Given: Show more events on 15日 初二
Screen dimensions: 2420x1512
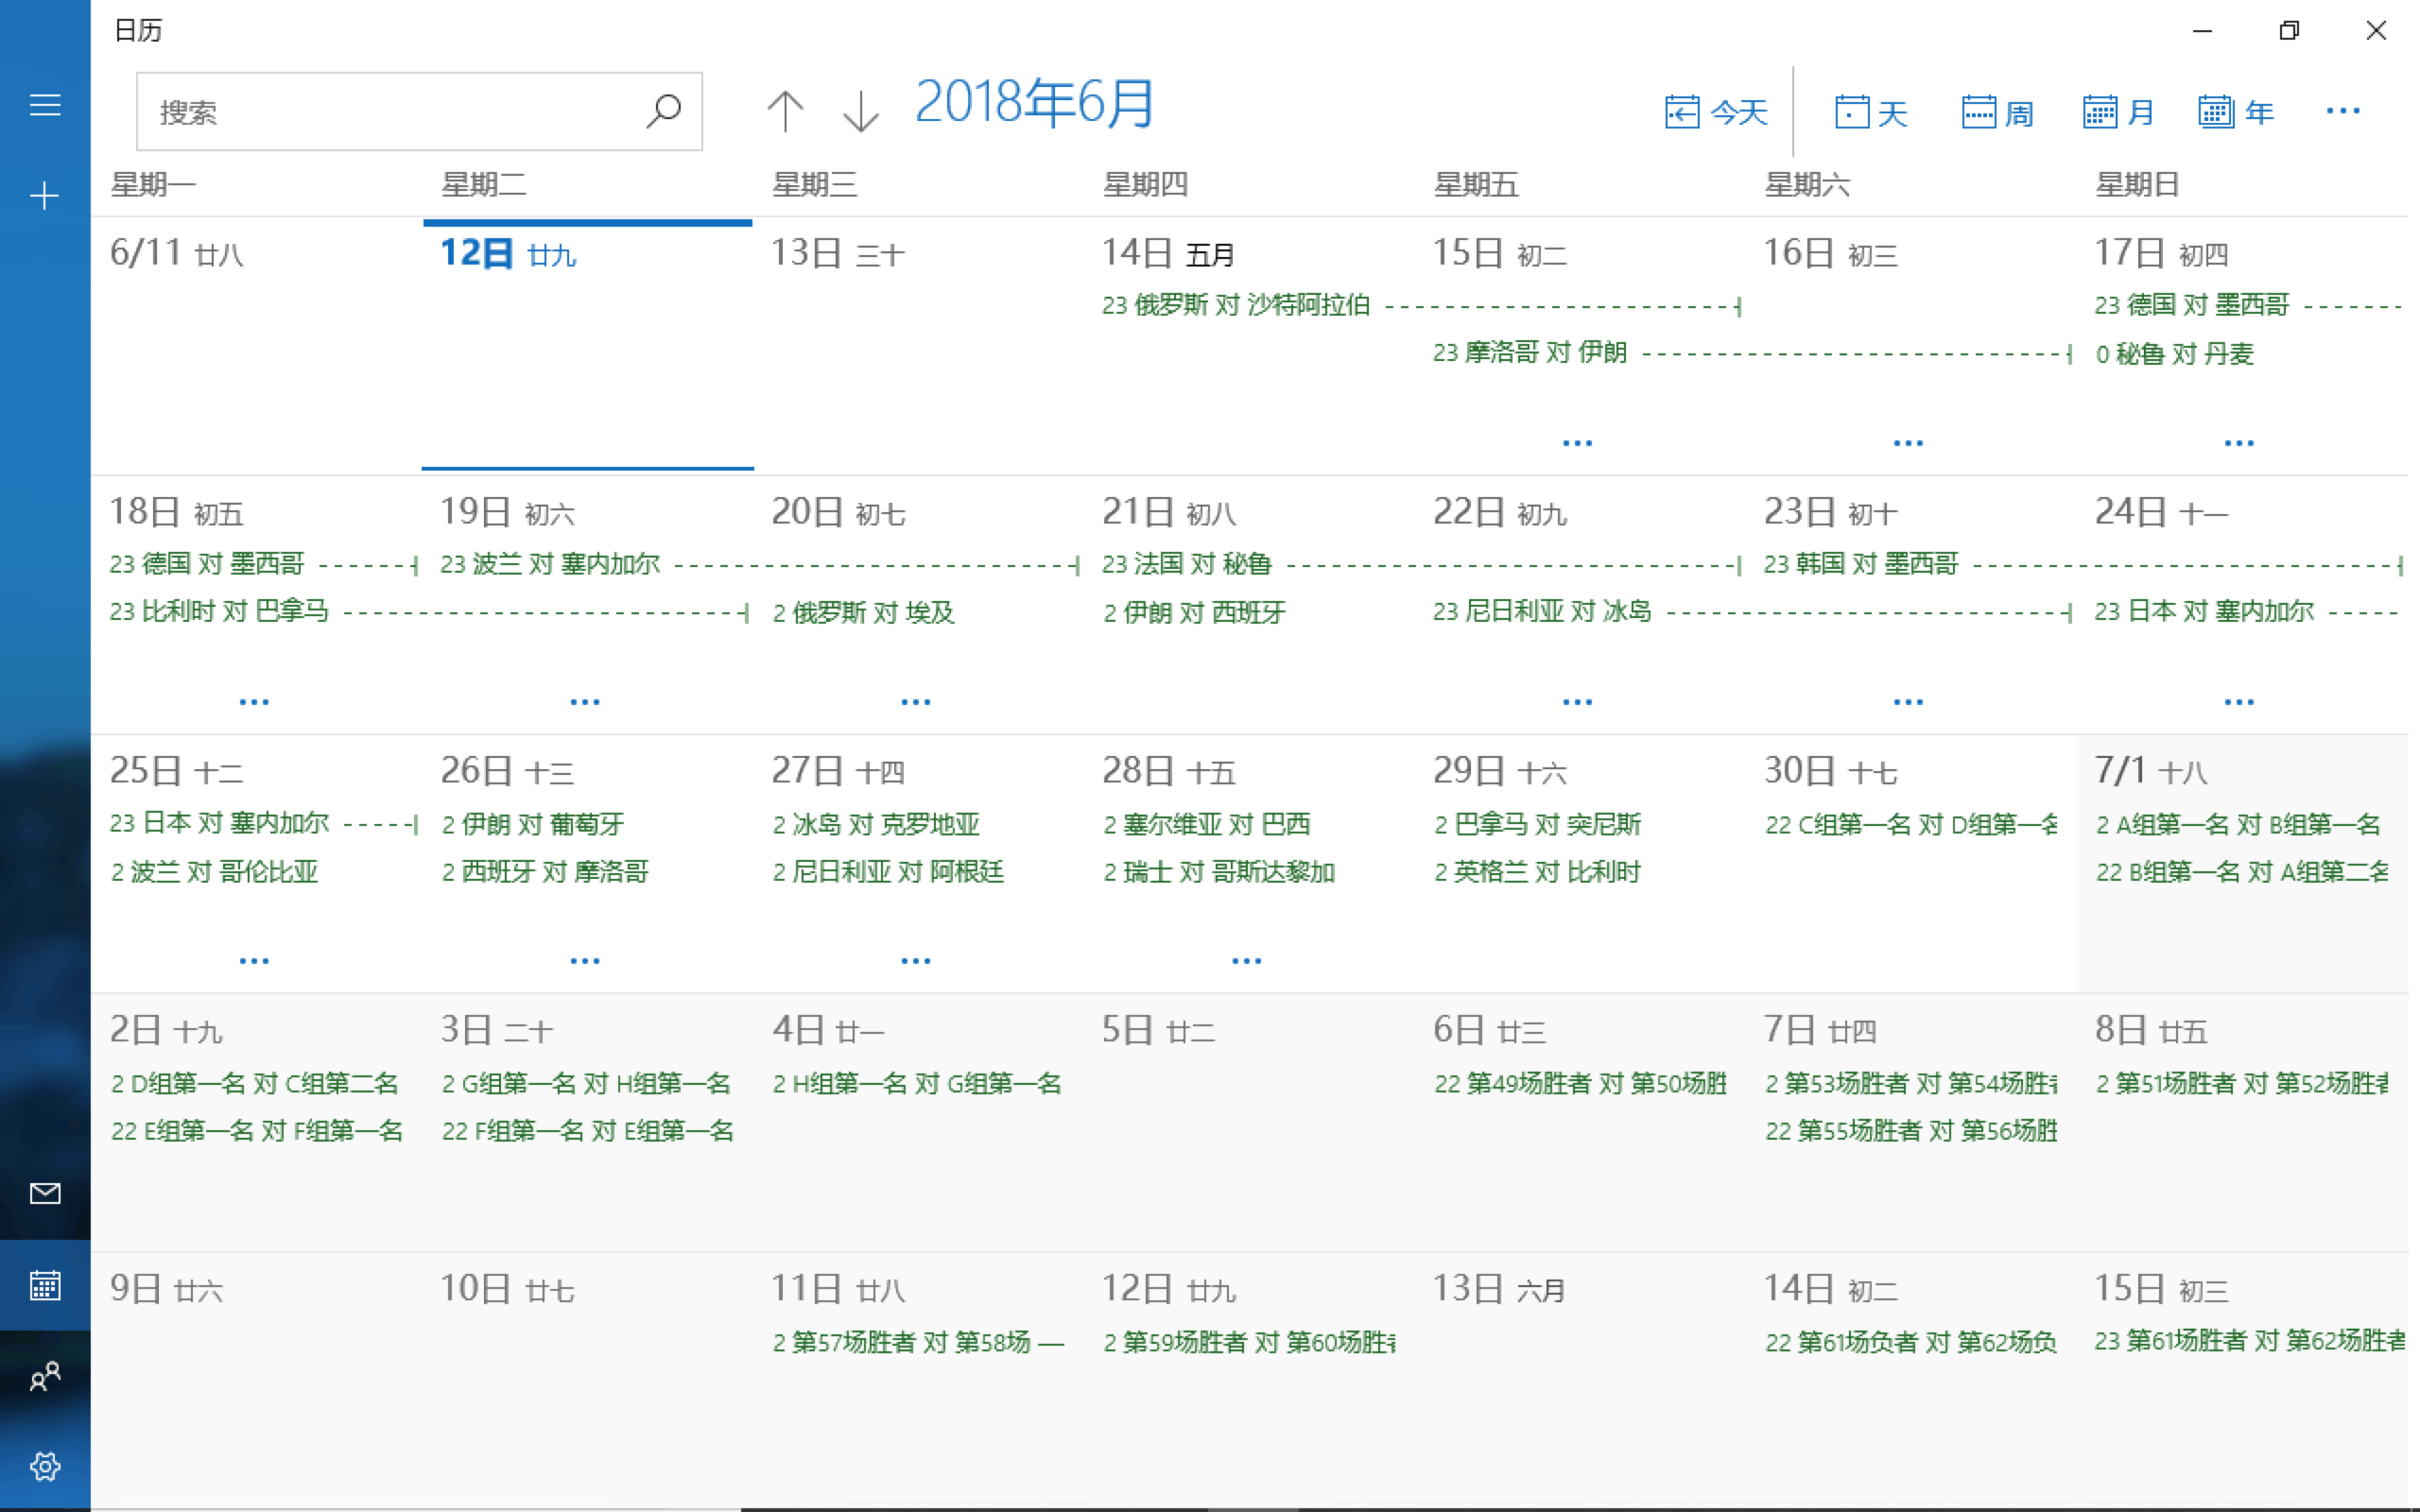Looking at the screenshot, I should [1577, 442].
